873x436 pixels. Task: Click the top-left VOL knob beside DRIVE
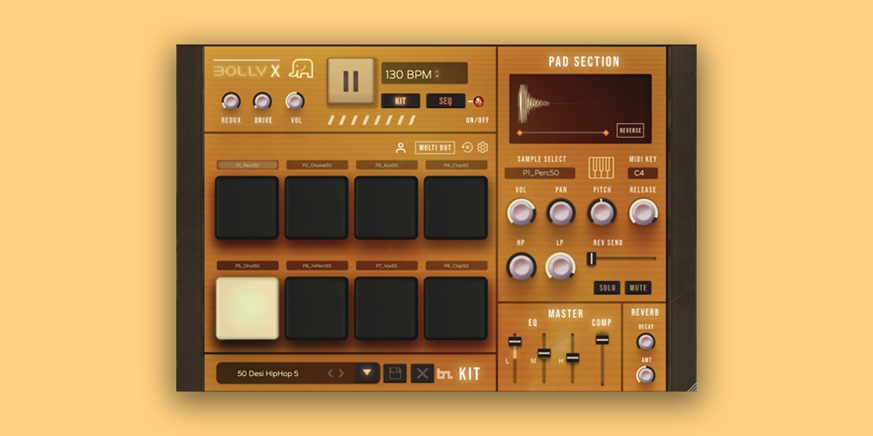coord(295,101)
